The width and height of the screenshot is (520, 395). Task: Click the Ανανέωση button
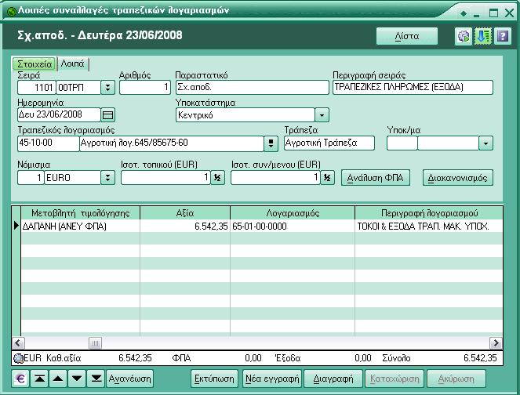click(130, 379)
